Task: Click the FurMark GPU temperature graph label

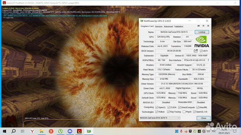Action: click(x=36, y=118)
